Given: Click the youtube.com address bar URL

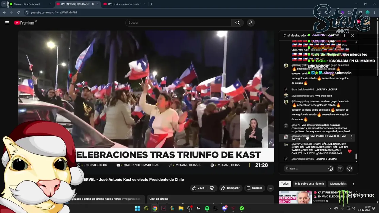Looking at the screenshot, I should pos(54,12).
